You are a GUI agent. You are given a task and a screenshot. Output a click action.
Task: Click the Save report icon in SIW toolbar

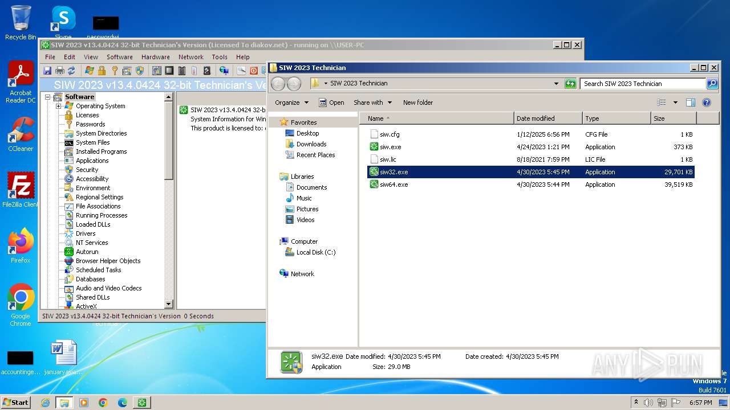point(47,71)
